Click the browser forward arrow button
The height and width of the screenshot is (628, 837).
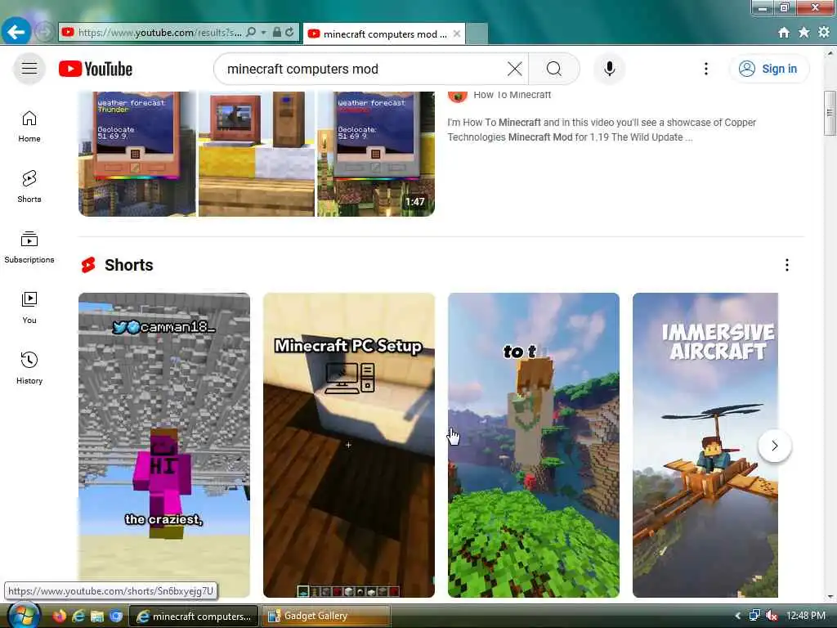coord(44,32)
